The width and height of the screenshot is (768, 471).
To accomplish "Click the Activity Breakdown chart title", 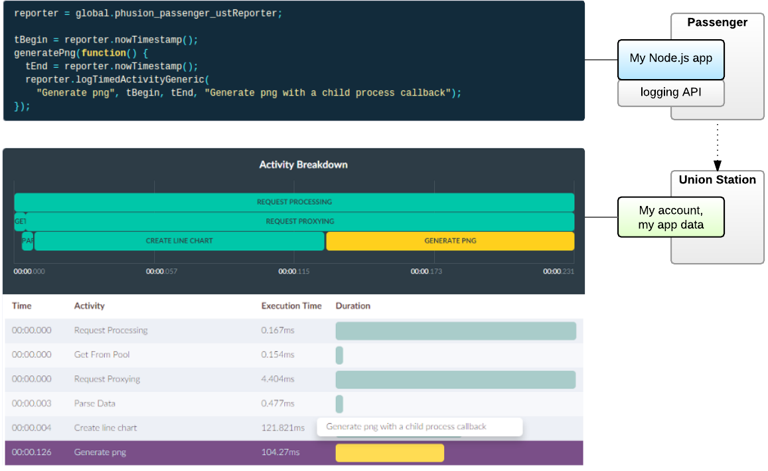I will point(303,165).
